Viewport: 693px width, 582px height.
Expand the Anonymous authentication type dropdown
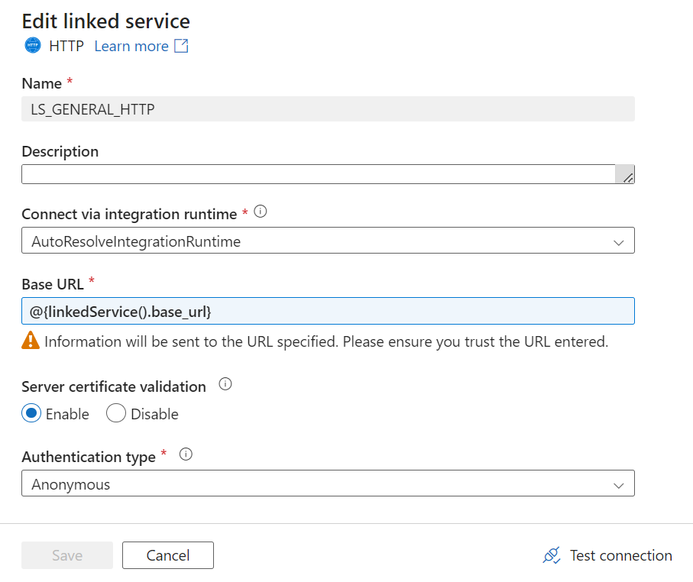[328, 483]
